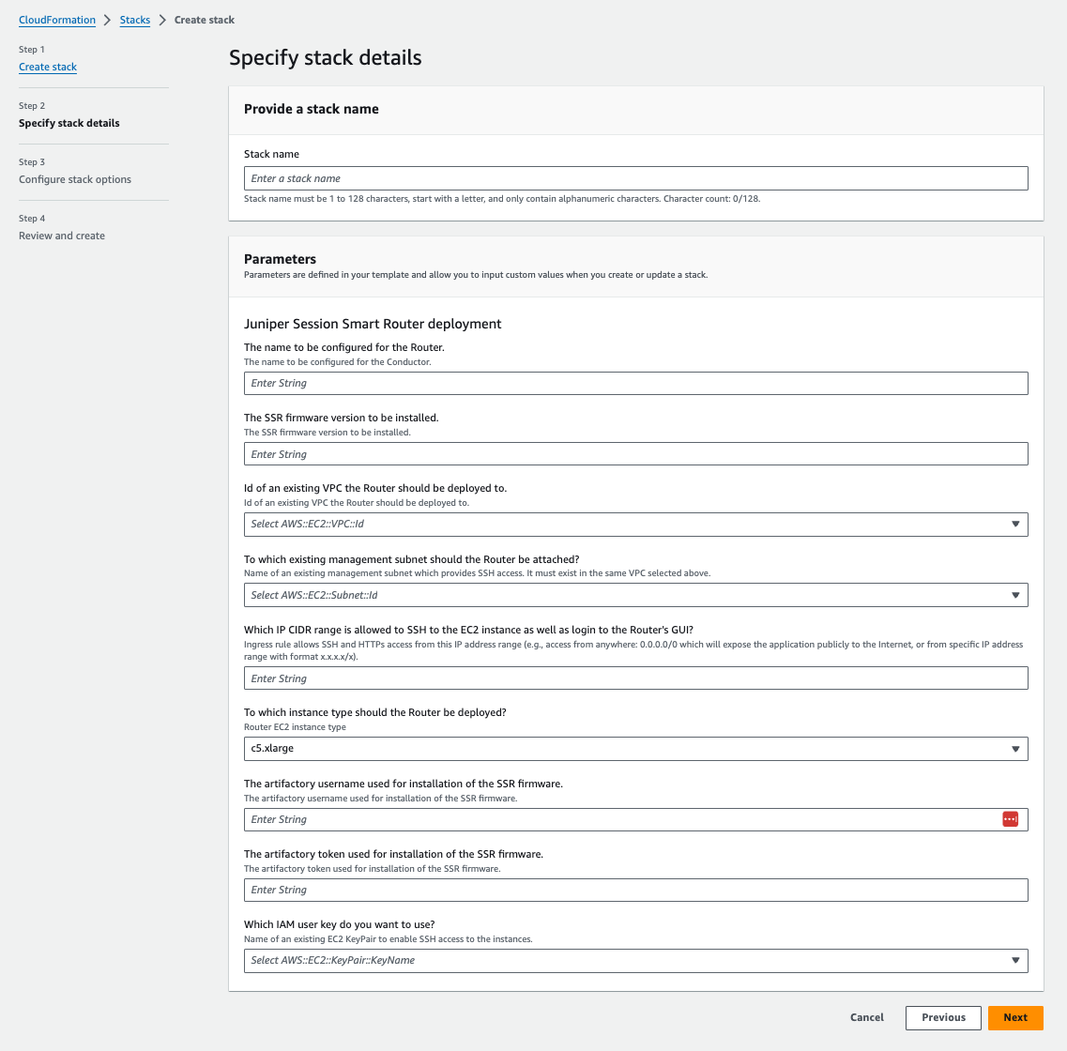
Task: Click the IP CIDR range input field
Action: pos(635,678)
